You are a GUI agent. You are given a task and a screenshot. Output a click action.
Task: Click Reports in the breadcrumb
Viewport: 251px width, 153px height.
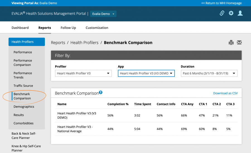coord(58,43)
